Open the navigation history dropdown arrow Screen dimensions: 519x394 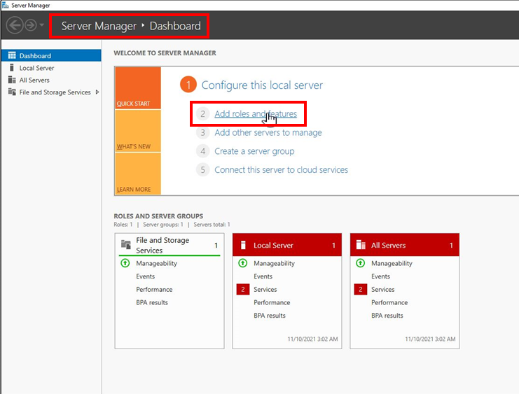[x=42, y=24]
